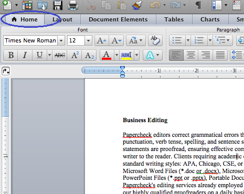244x194 pixels.
Task: Save the document with floppy icon
Action: pyautogui.click(x=58, y=5)
